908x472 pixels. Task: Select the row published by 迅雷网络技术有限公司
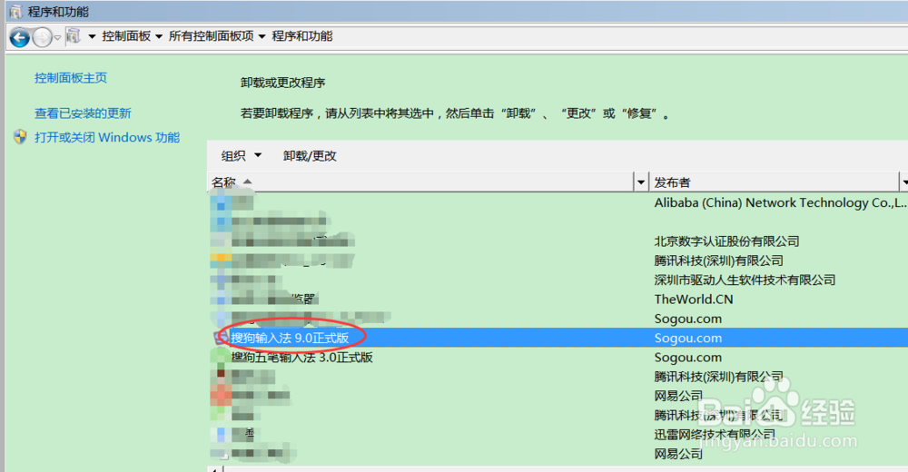(x=558, y=435)
